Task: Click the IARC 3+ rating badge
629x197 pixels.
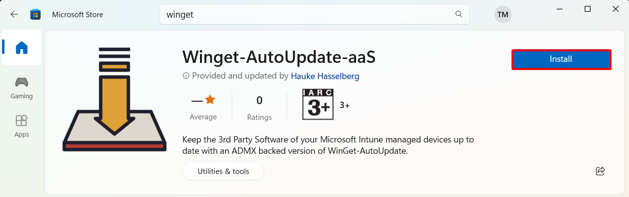Action: 318,105
